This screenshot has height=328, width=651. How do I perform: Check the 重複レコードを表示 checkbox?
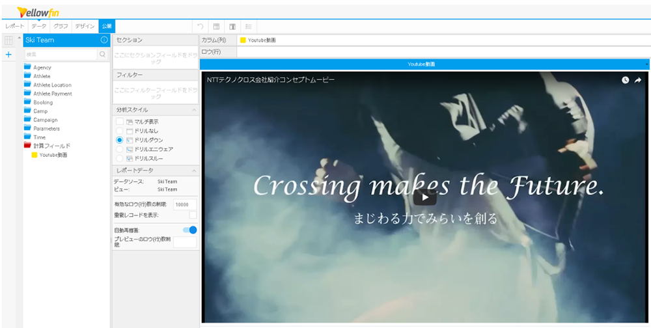tap(193, 215)
